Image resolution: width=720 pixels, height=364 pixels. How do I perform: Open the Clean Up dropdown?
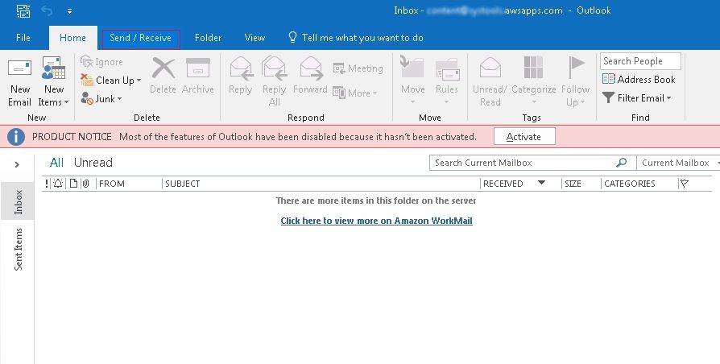110,81
